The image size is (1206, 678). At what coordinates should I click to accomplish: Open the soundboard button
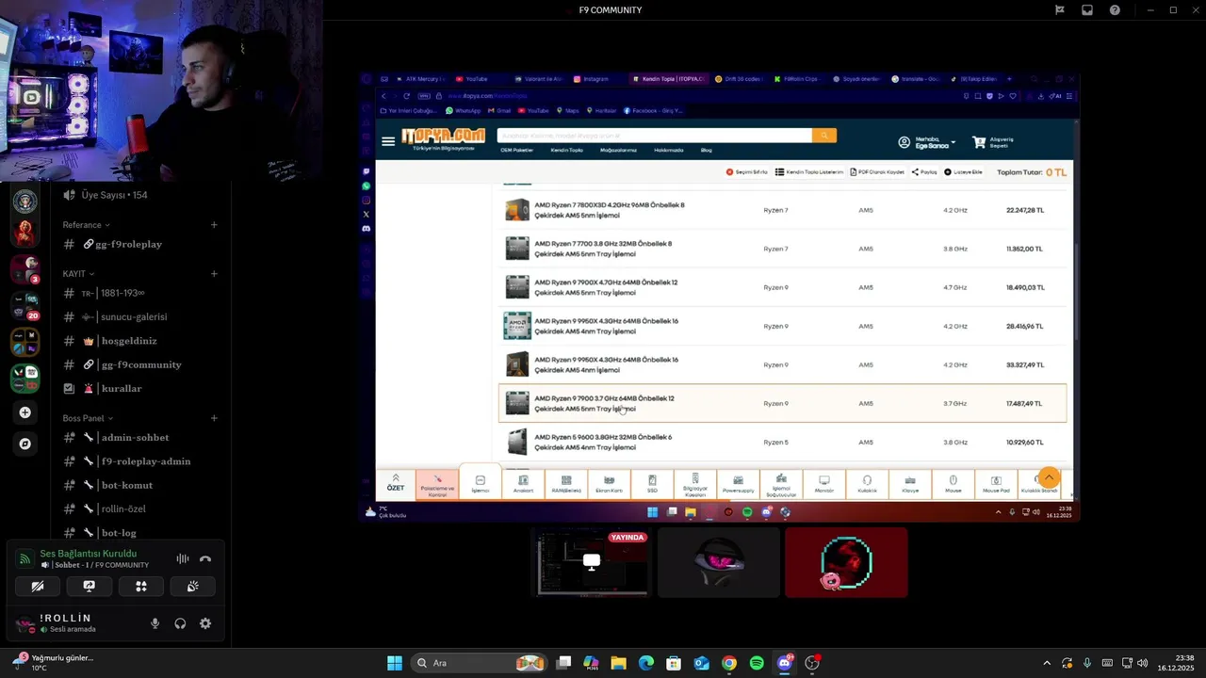[x=192, y=586]
